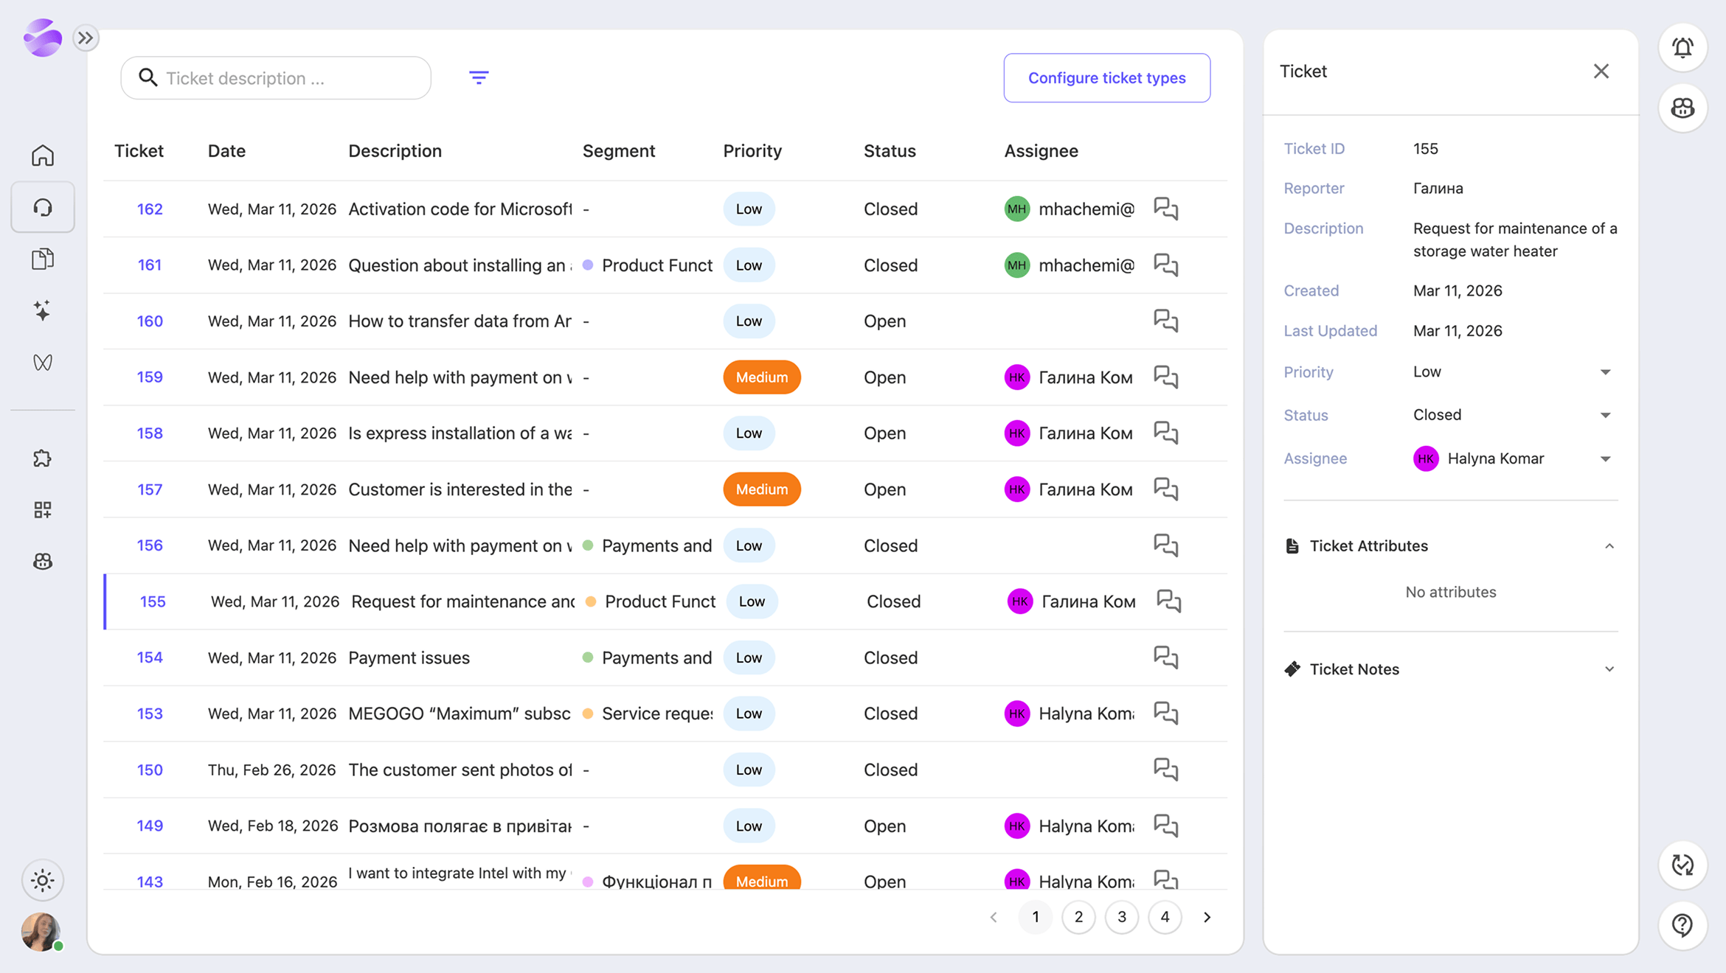
Task: Click the add-widgets icon in the sidebar
Action: click(x=43, y=509)
